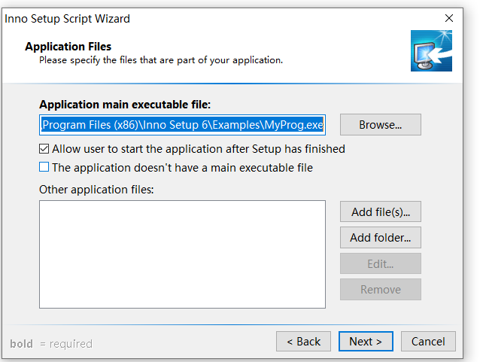Click Add folder... button
Image resolution: width=483 pixels, height=362 pixels.
[x=381, y=238]
